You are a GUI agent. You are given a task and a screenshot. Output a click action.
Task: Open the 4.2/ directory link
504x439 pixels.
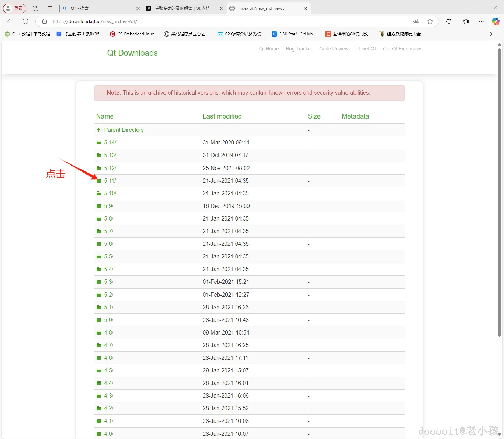click(x=108, y=408)
